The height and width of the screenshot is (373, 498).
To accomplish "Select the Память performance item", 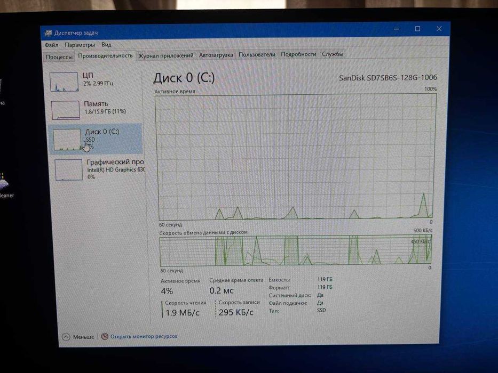I will tap(96, 109).
